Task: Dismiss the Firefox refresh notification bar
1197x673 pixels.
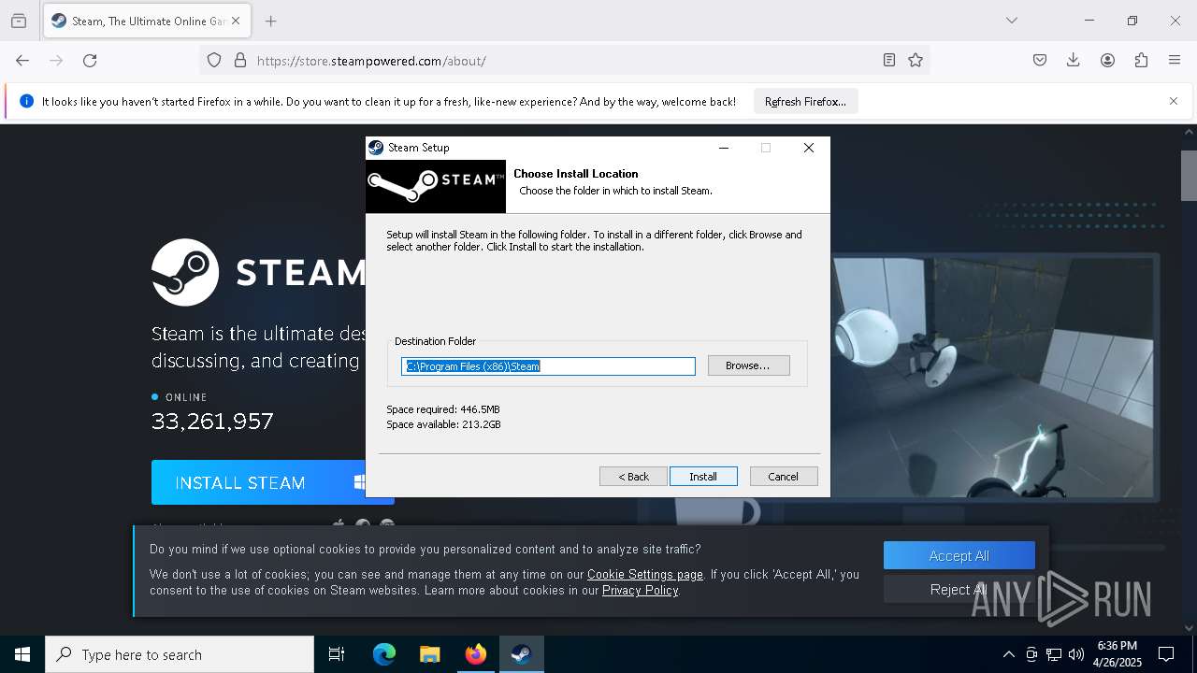Action: pyautogui.click(x=1174, y=101)
